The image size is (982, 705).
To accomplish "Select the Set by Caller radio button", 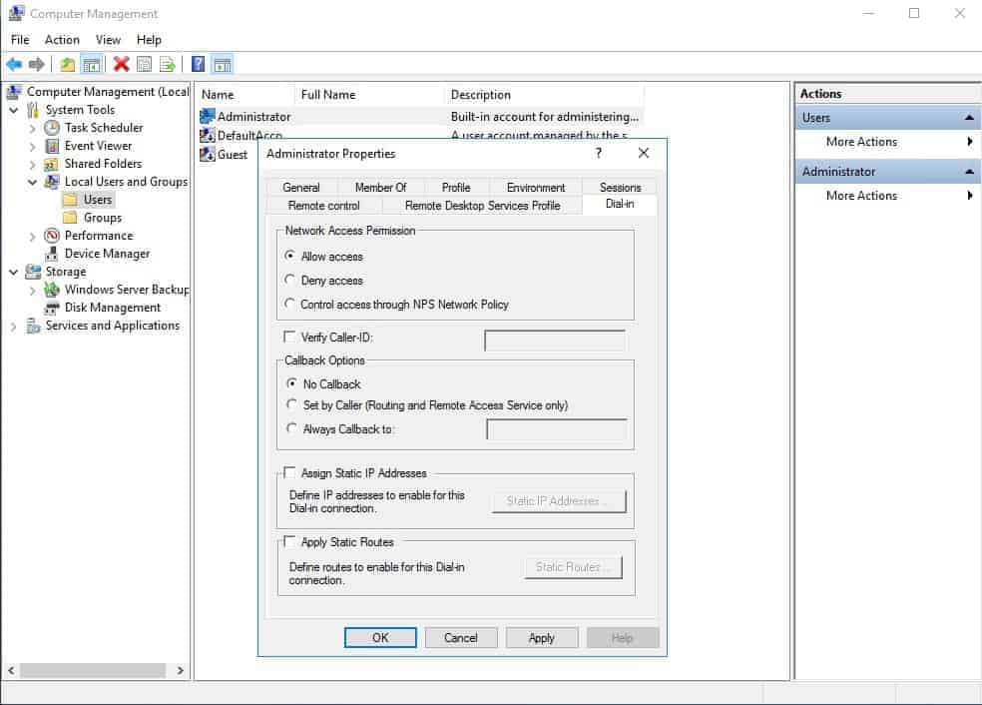I will pos(291,404).
